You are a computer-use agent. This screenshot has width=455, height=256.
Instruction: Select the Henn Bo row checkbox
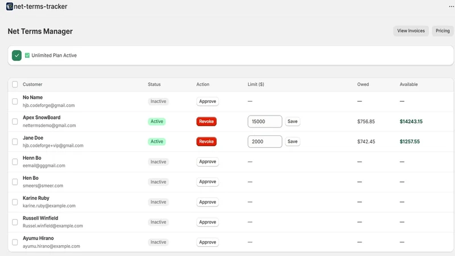point(15,162)
